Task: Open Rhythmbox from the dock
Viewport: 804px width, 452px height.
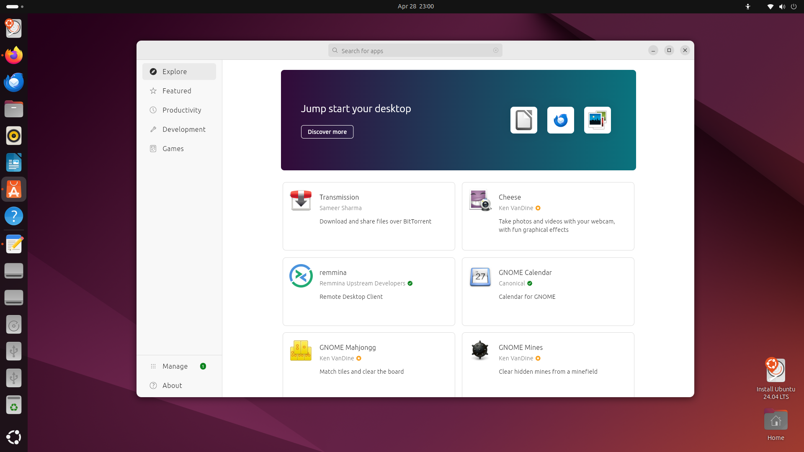Action: click(x=14, y=136)
